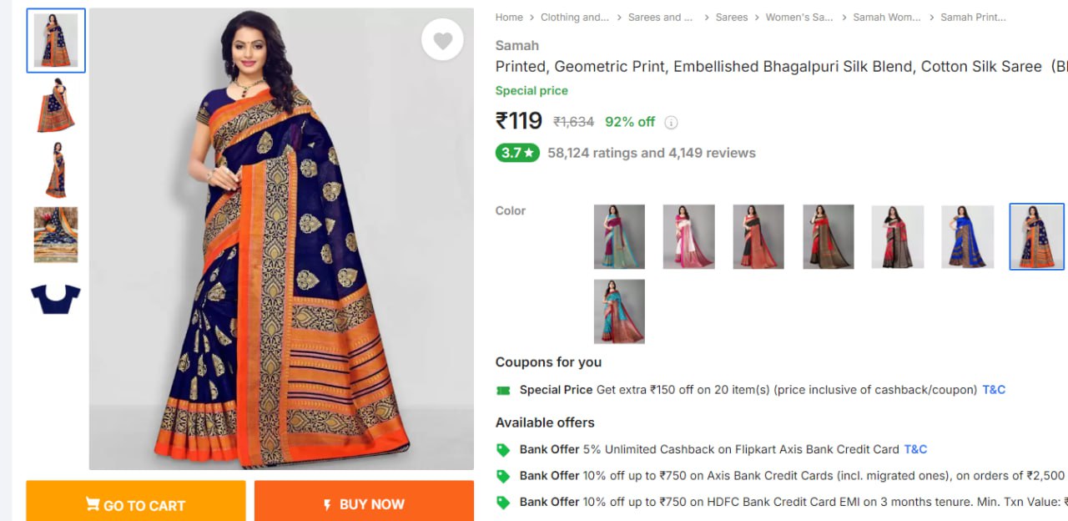Click the discount info icon
The width and height of the screenshot is (1068, 521).
[671, 122]
